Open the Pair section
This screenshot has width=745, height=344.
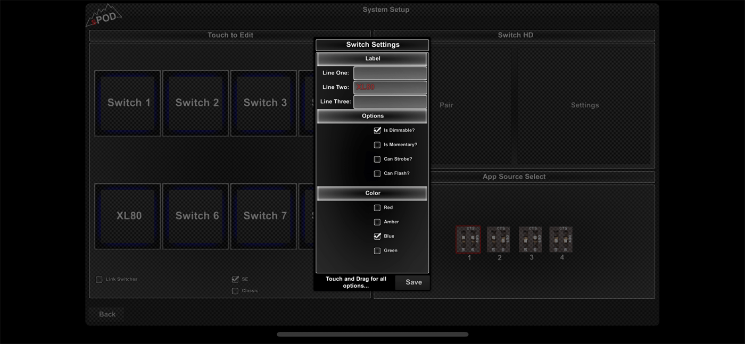pyautogui.click(x=446, y=105)
